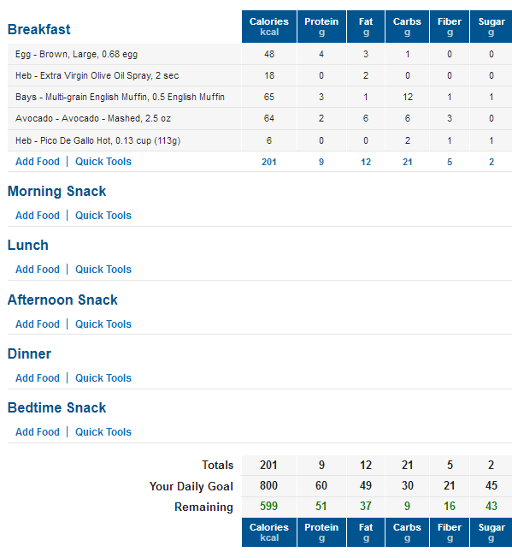The width and height of the screenshot is (512, 558).
Task: Open the Avocado - Mashed food entry
Action: 93,118
